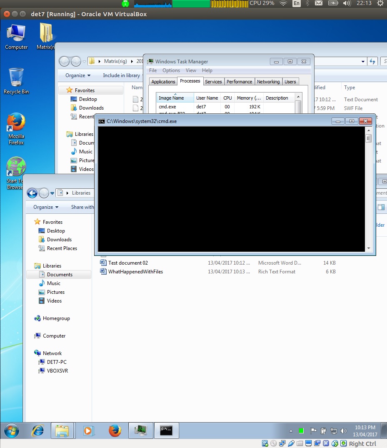
Task: Select Documents in Libraries navigation pane
Action: [60, 275]
